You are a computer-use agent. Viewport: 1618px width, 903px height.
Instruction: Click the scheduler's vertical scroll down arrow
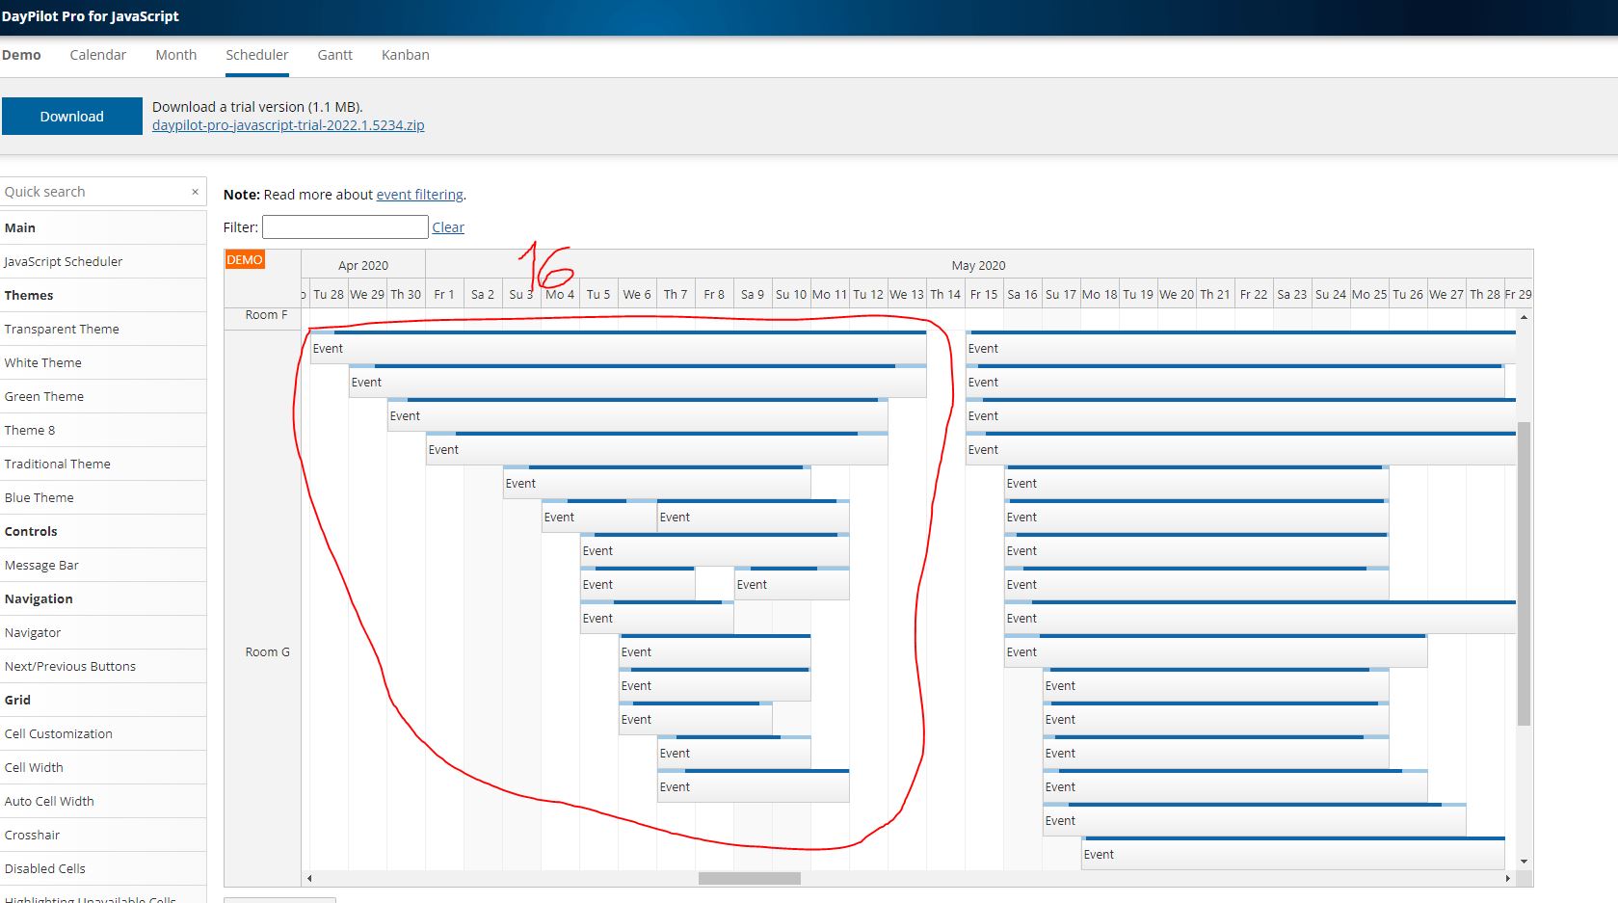pyautogui.click(x=1524, y=862)
